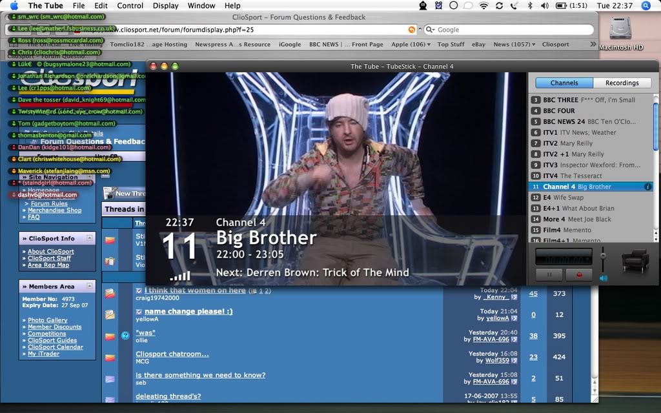Open Spotlight search in the menu bar

[x=646, y=6]
